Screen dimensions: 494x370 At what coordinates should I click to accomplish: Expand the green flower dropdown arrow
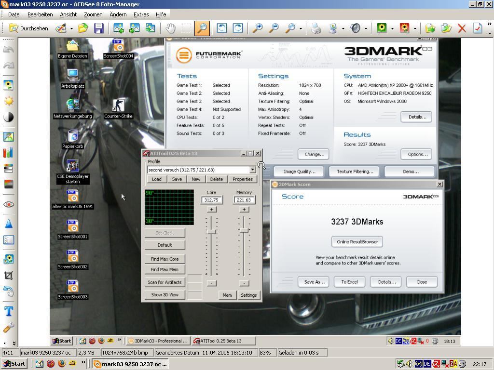(392, 28)
